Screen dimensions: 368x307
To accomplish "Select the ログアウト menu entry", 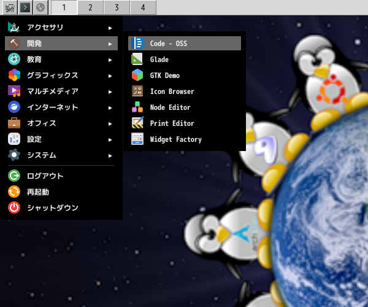I will tap(61, 176).
